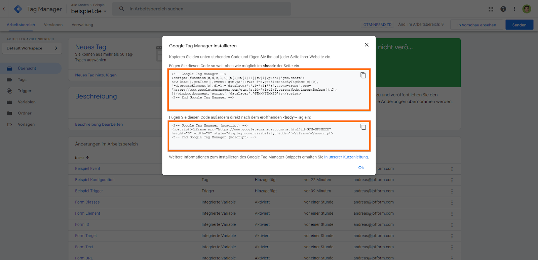Switch to the Versionen tab
The width and height of the screenshot is (538, 260).
pos(53,25)
